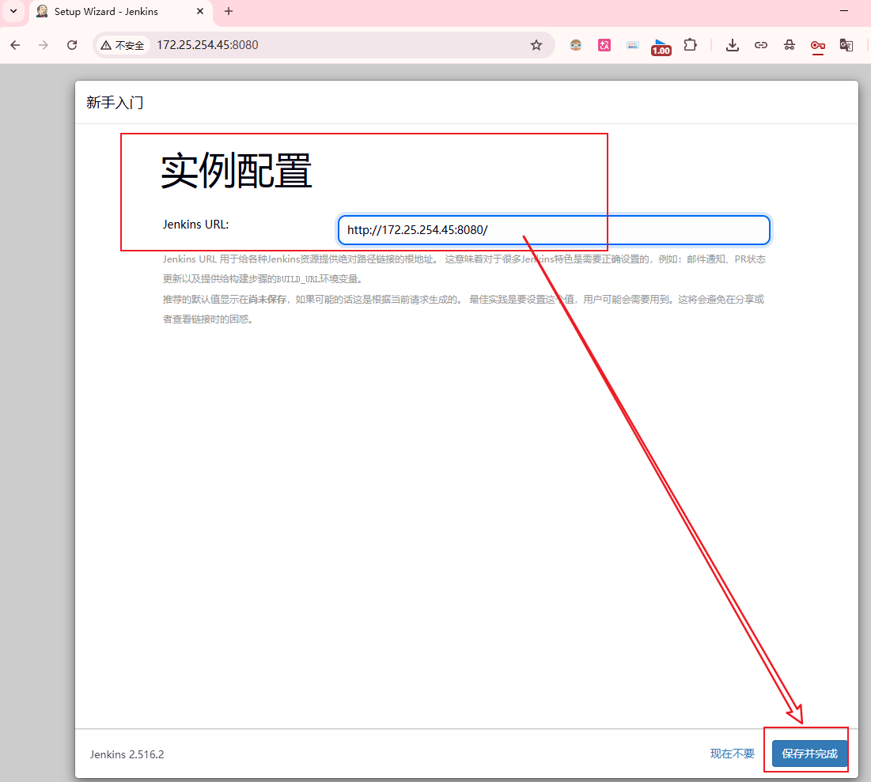Image resolution: width=871 pixels, height=782 pixels.
Task: Minimize the browser window
Action: [844, 10]
